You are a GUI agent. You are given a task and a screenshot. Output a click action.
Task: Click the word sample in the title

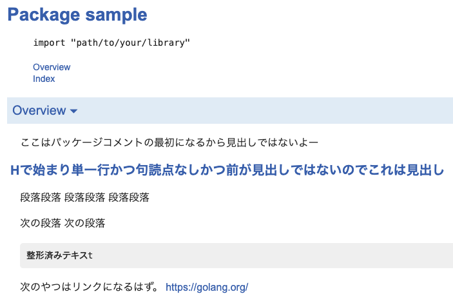116,15
